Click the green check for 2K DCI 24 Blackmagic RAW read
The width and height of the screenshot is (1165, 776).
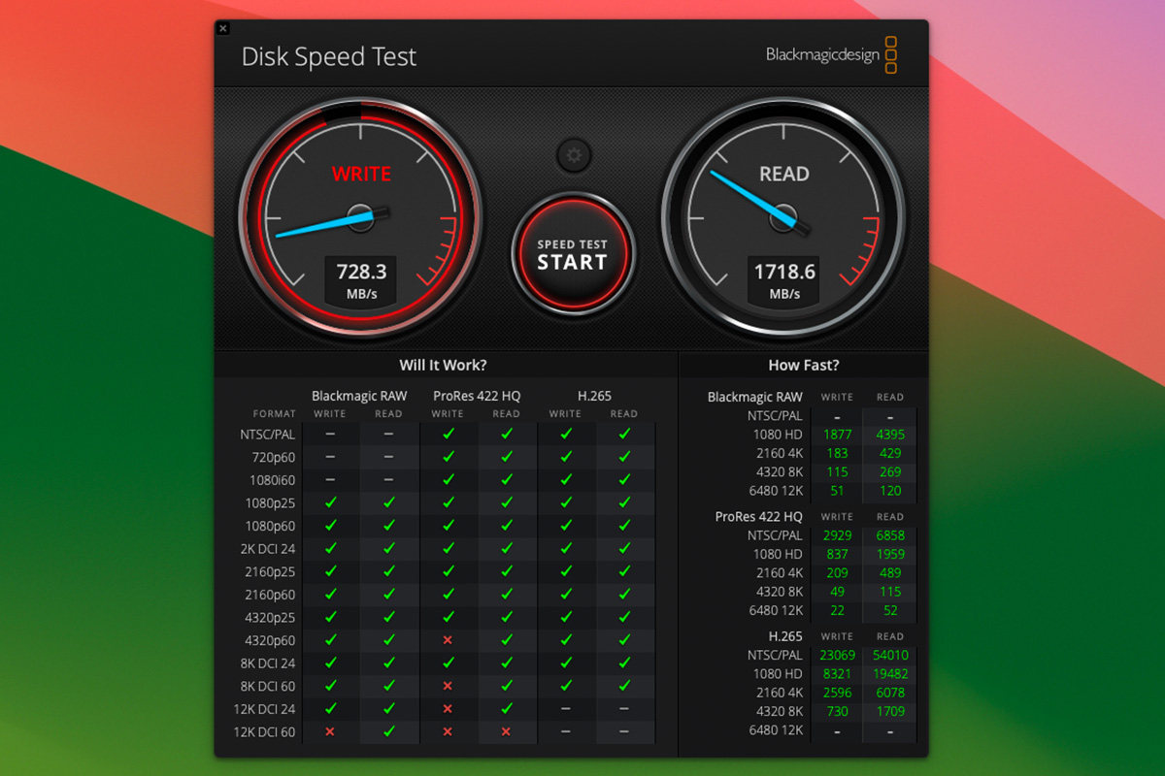(389, 548)
